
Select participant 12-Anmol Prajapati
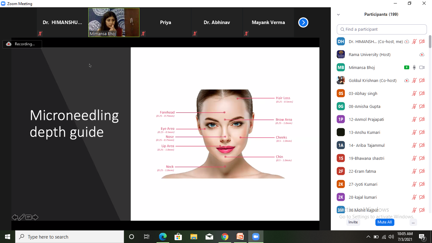(x=381, y=120)
